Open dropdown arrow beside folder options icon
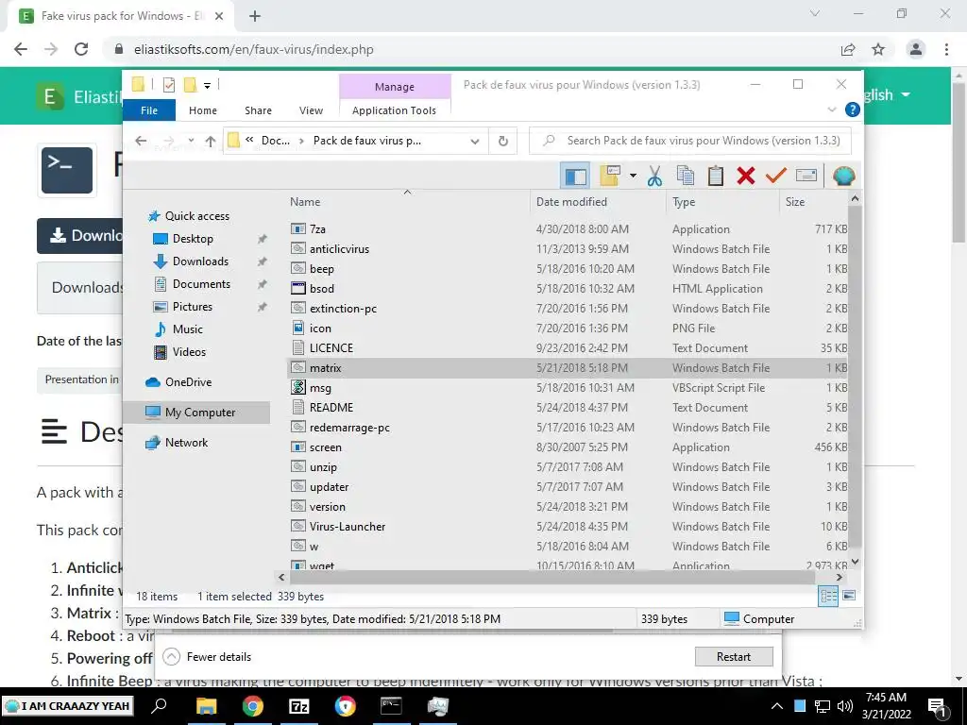 (633, 176)
